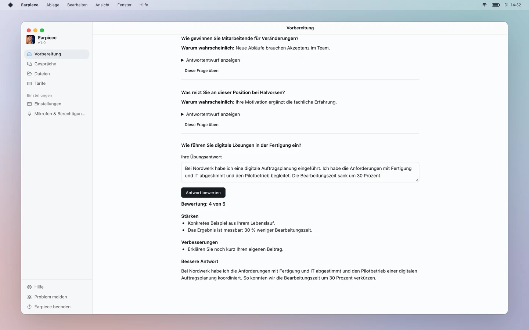Click the text area resize handle corner
529x330 pixels.
click(x=417, y=180)
